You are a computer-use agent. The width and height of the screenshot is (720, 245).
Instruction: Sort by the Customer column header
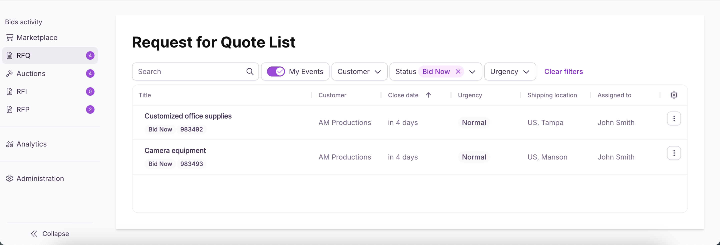click(x=332, y=95)
